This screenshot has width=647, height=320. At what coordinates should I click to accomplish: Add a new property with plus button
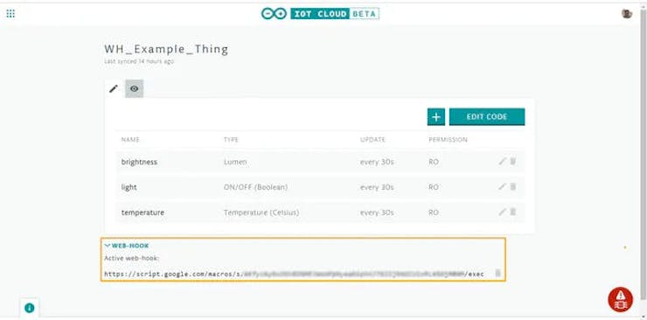point(436,116)
